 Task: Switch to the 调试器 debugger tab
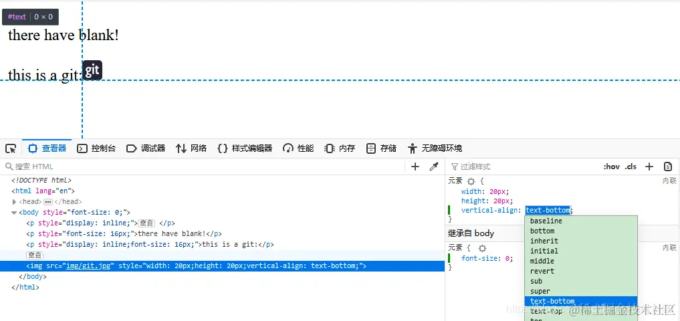pos(146,148)
